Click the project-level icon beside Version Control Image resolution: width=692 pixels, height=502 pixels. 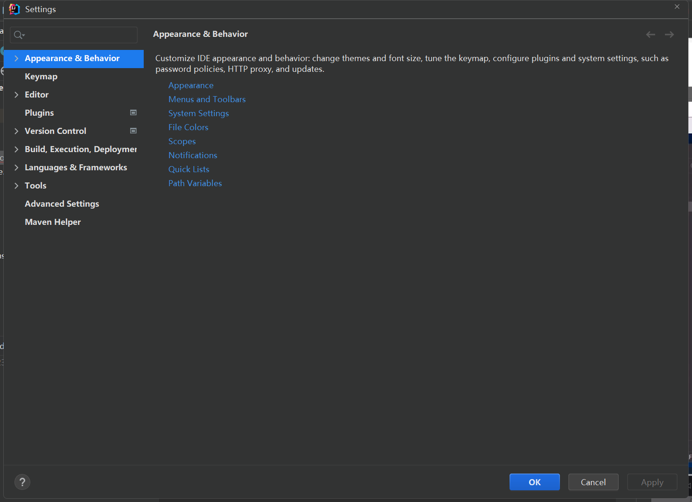coord(133,131)
